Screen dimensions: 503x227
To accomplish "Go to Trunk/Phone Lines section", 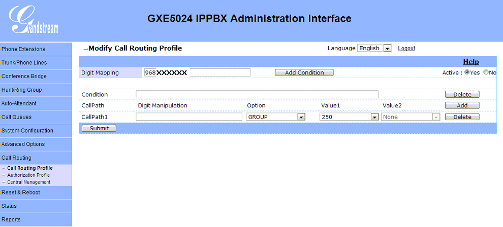I will point(36,63).
